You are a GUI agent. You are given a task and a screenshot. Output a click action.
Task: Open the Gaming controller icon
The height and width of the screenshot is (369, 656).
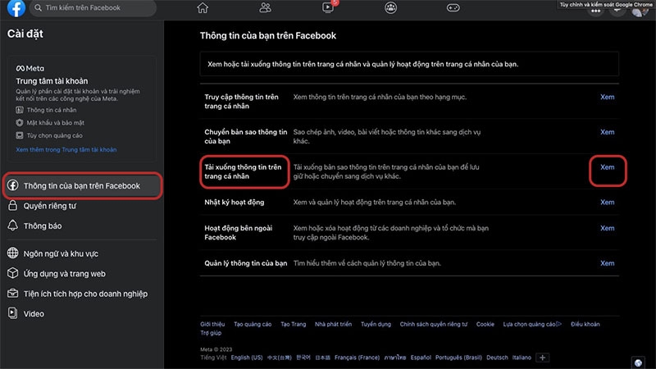pos(453,7)
